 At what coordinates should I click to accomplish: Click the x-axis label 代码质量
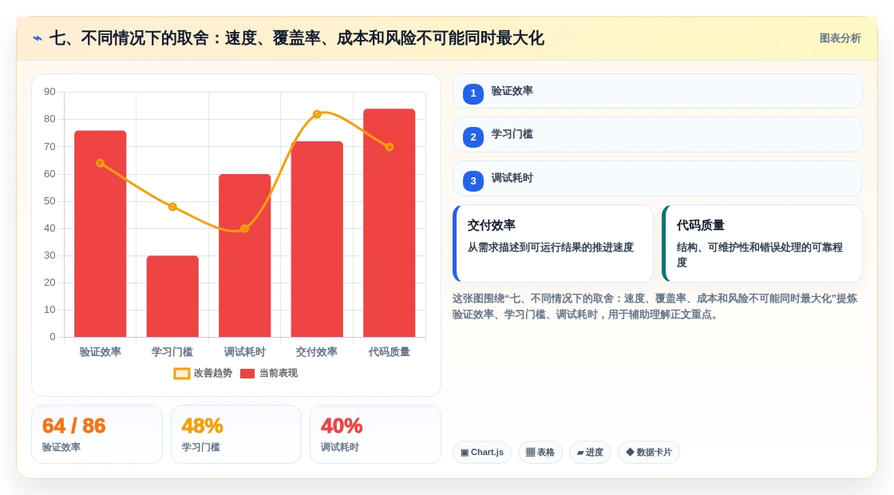pyautogui.click(x=390, y=352)
